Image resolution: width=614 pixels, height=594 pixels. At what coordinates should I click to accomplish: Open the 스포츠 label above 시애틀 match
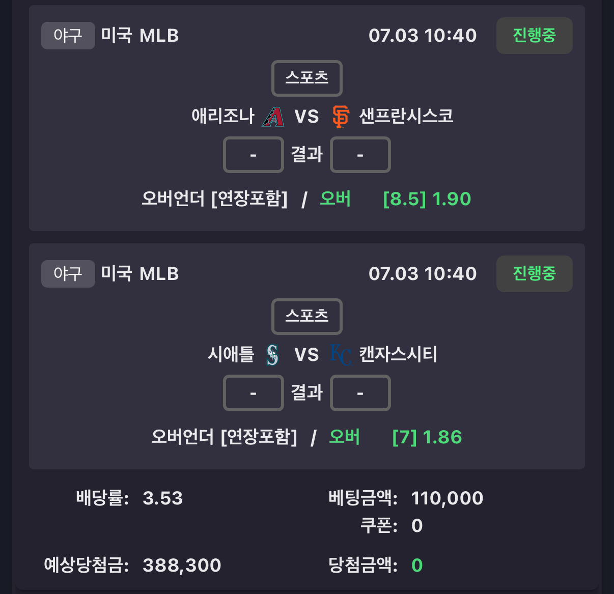tap(307, 317)
